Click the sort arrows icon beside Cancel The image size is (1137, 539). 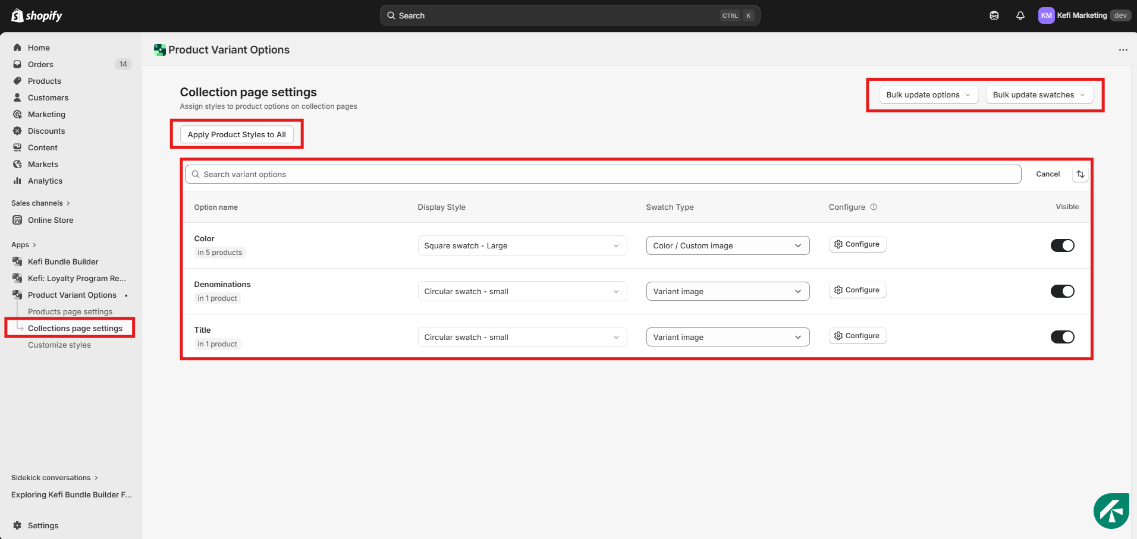[1080, 174]
